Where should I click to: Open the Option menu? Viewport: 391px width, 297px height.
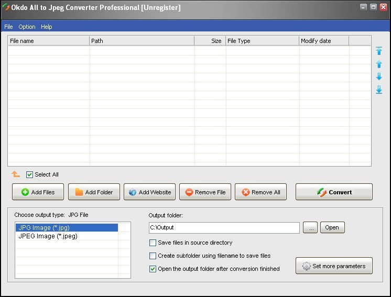pyautogui.click(x=27, y=27)
